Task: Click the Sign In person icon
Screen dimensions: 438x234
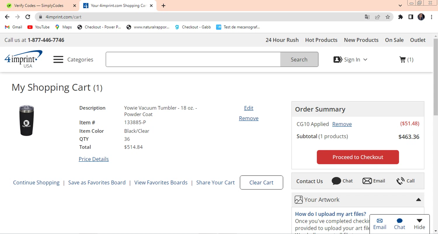Action: pyautogui.click(x=338, y=60)
